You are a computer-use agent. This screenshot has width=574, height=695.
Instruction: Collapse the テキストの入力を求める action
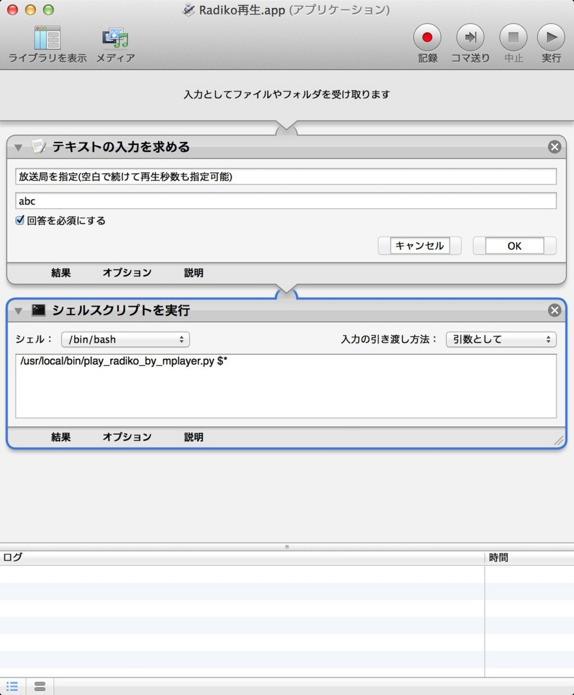(18, 147)
